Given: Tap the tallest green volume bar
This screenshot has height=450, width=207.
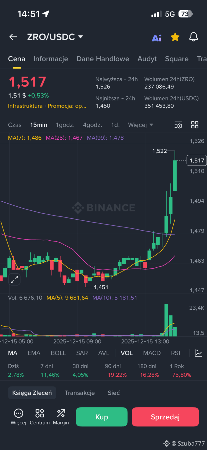Looking at the screenshot, I should 166,320.
